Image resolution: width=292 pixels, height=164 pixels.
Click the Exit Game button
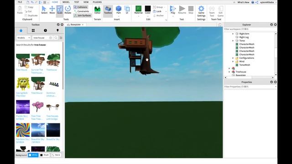tap(220, 11)
